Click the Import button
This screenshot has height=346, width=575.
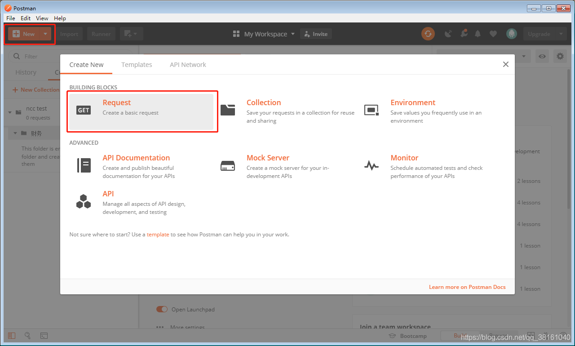69,34
